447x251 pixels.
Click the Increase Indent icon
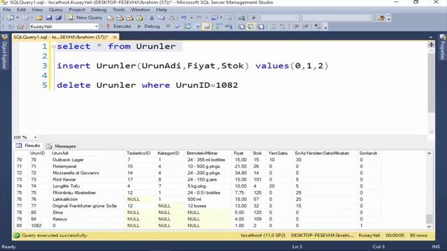306,26
